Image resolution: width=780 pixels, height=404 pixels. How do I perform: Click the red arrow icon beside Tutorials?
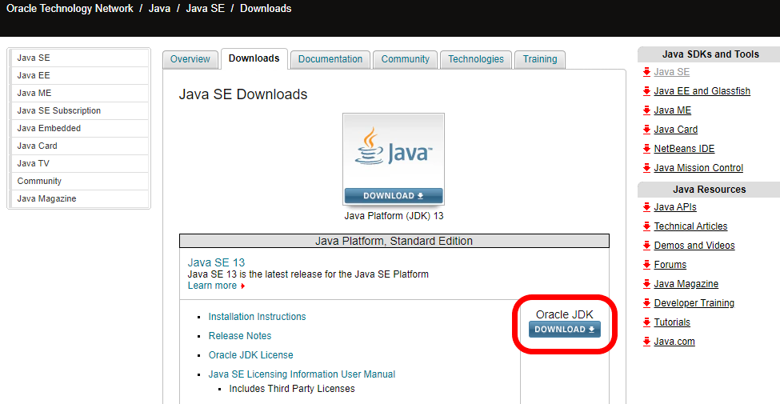[646, 322]
